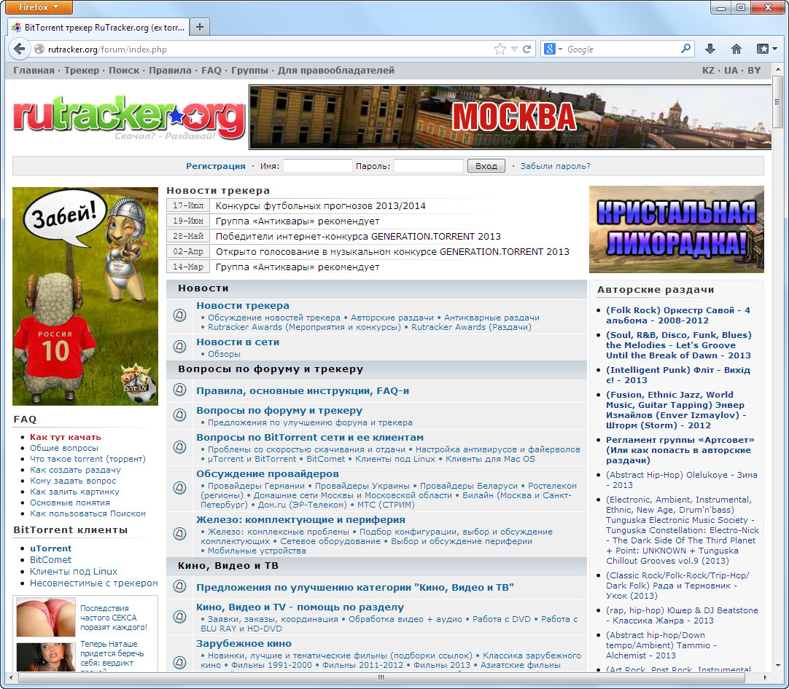Switch to the UA regional link
The image size is (789, 689).
(731, 71)
